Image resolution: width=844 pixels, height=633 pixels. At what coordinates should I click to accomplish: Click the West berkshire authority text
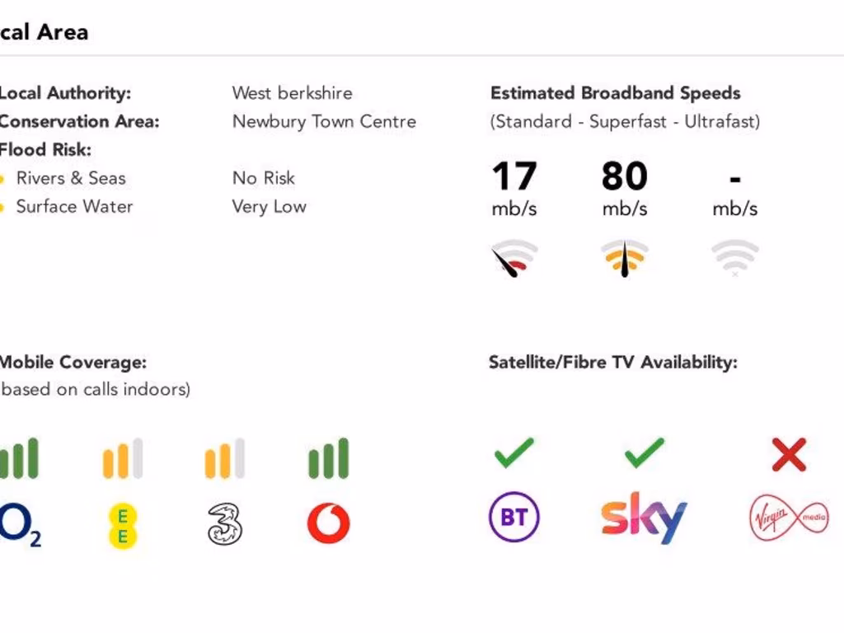point(292,93)
